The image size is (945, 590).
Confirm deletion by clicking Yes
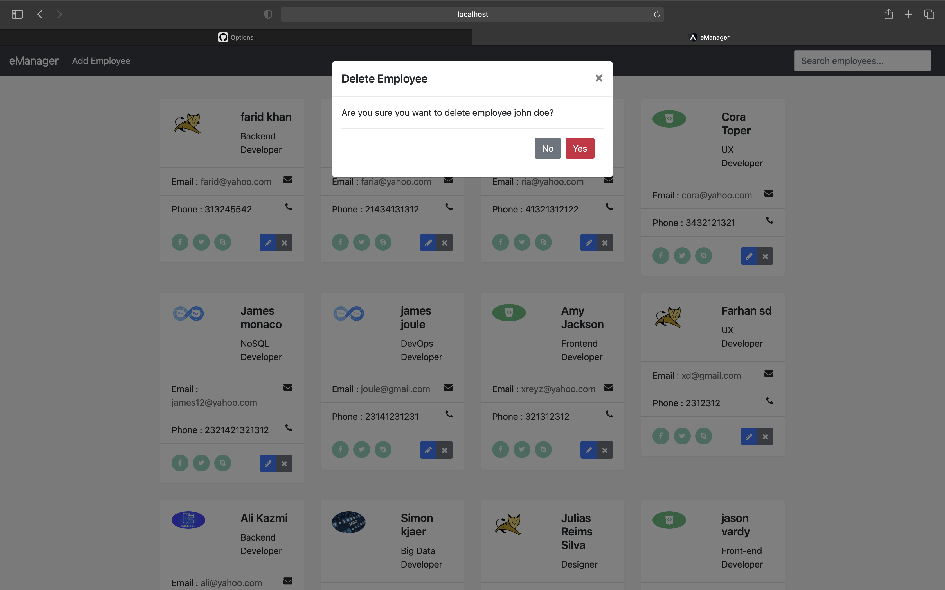(580, 148)
